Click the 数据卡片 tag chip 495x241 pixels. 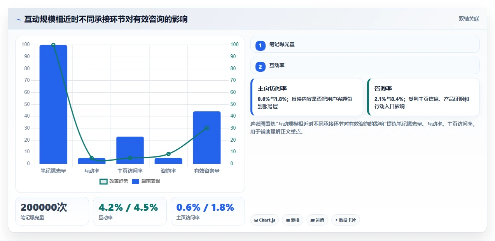point(345,220)
